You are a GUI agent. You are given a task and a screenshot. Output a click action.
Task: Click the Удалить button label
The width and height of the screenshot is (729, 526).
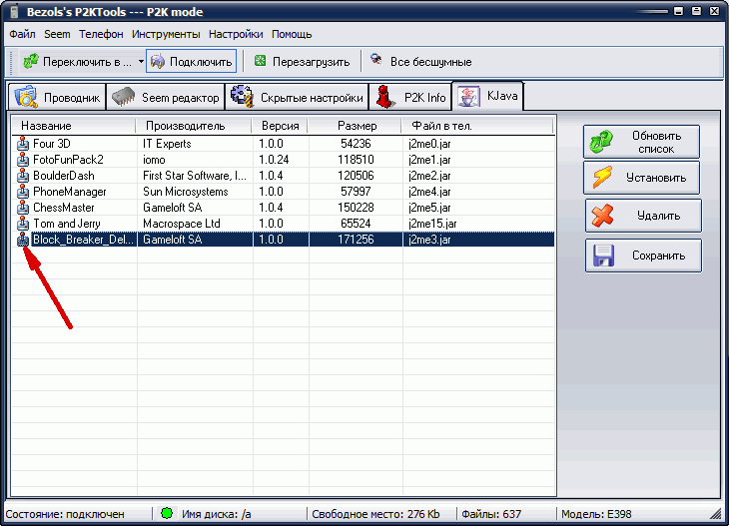pos(658,216)
